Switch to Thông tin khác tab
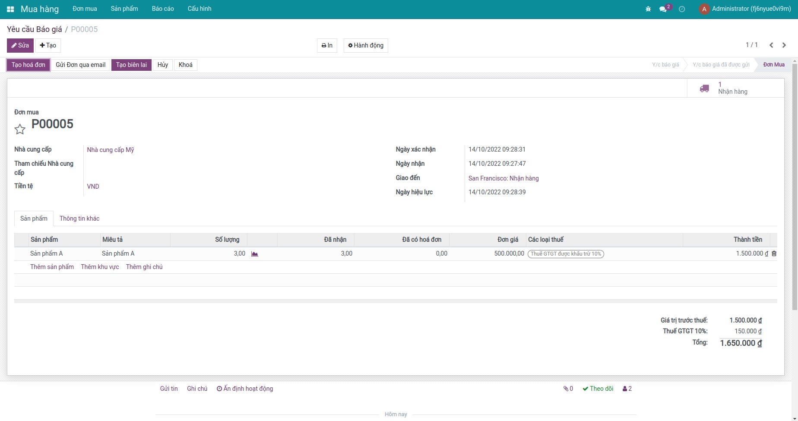Image resolution: width=798 pixels, height=421 pixels. tap(79, 218)
